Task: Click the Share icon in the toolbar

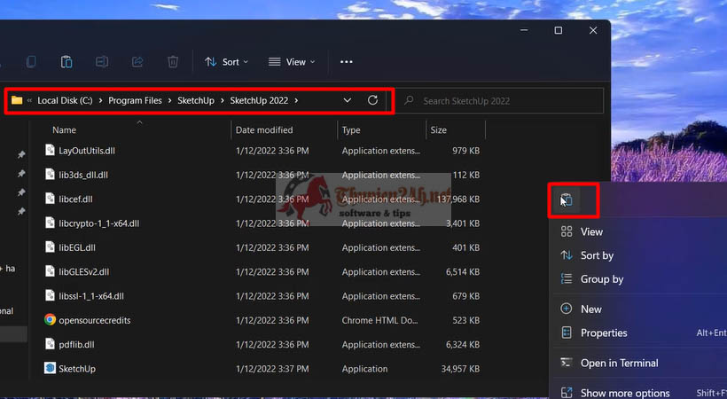Action: (137, 62)
